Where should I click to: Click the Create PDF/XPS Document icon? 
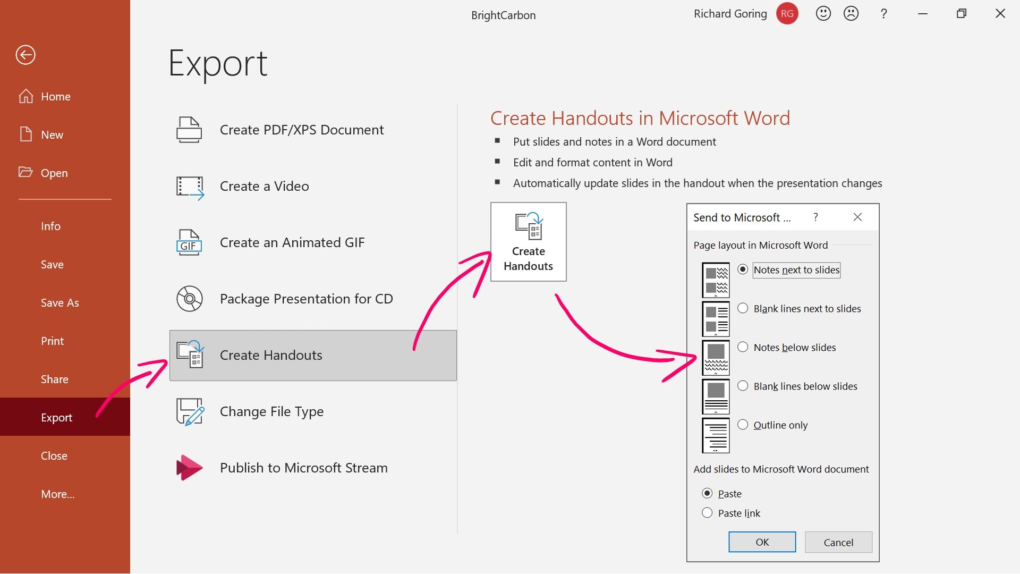click(x=189, y=129)
